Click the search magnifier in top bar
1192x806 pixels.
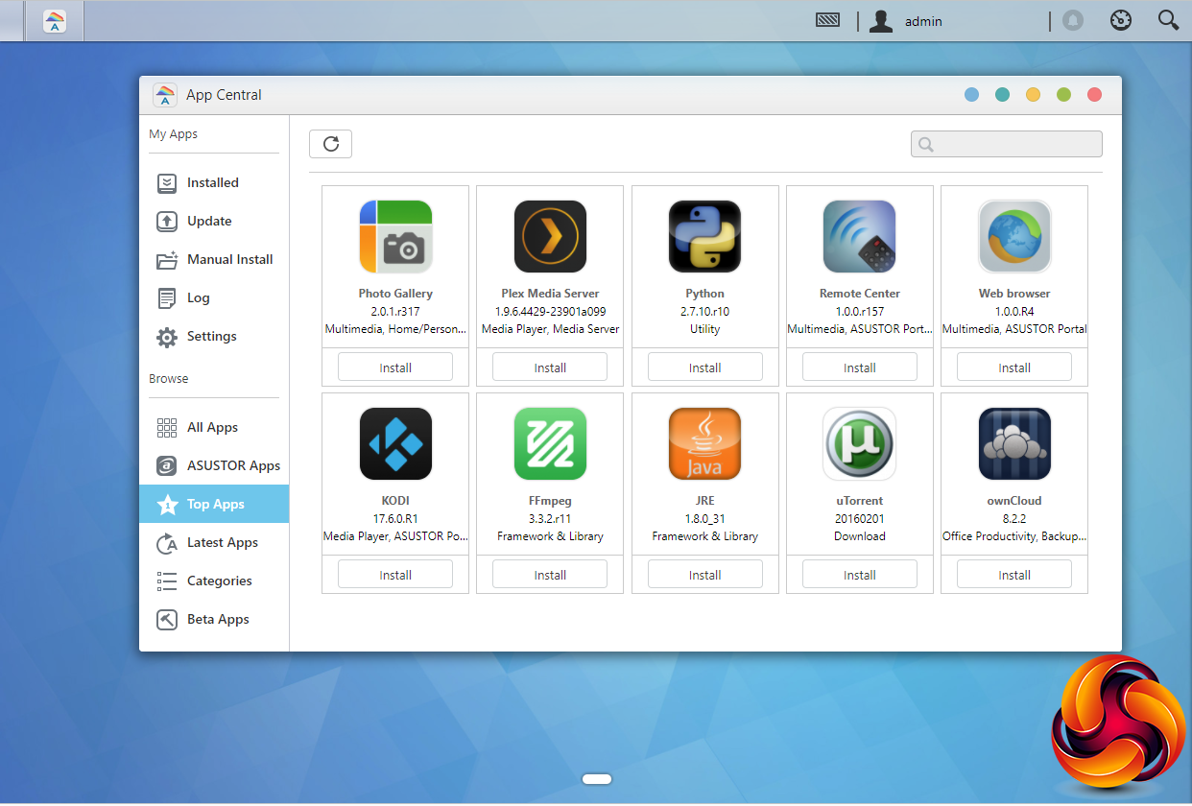pos(1168,20)
